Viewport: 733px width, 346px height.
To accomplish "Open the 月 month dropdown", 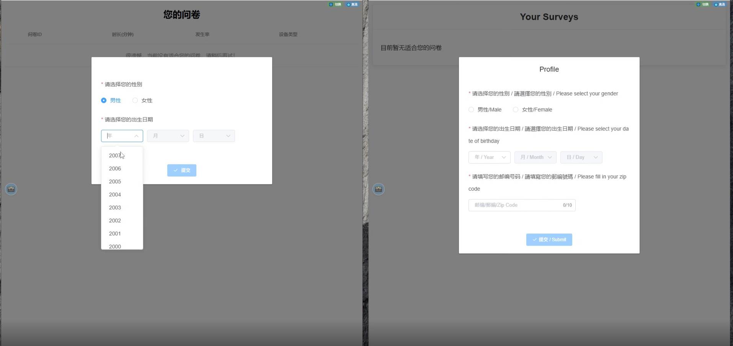I will click(168, 136).
